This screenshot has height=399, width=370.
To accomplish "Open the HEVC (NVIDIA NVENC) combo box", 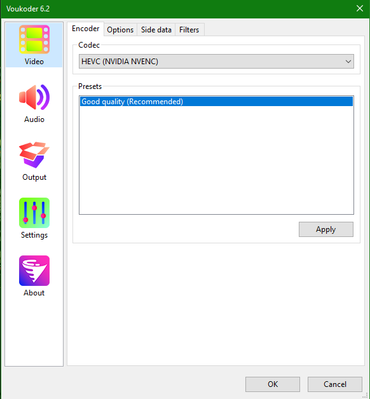I will (x=216, y=62).
